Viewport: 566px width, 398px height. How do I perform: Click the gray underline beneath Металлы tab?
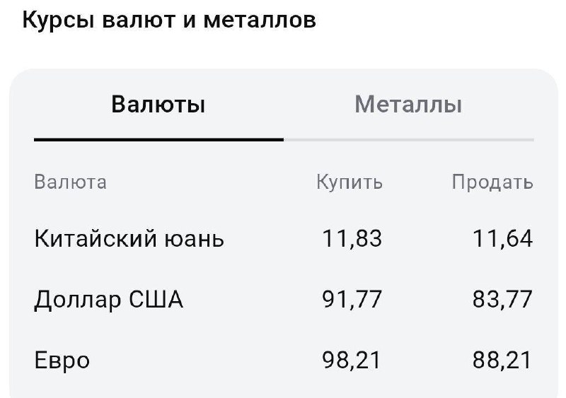coord(408,140)
